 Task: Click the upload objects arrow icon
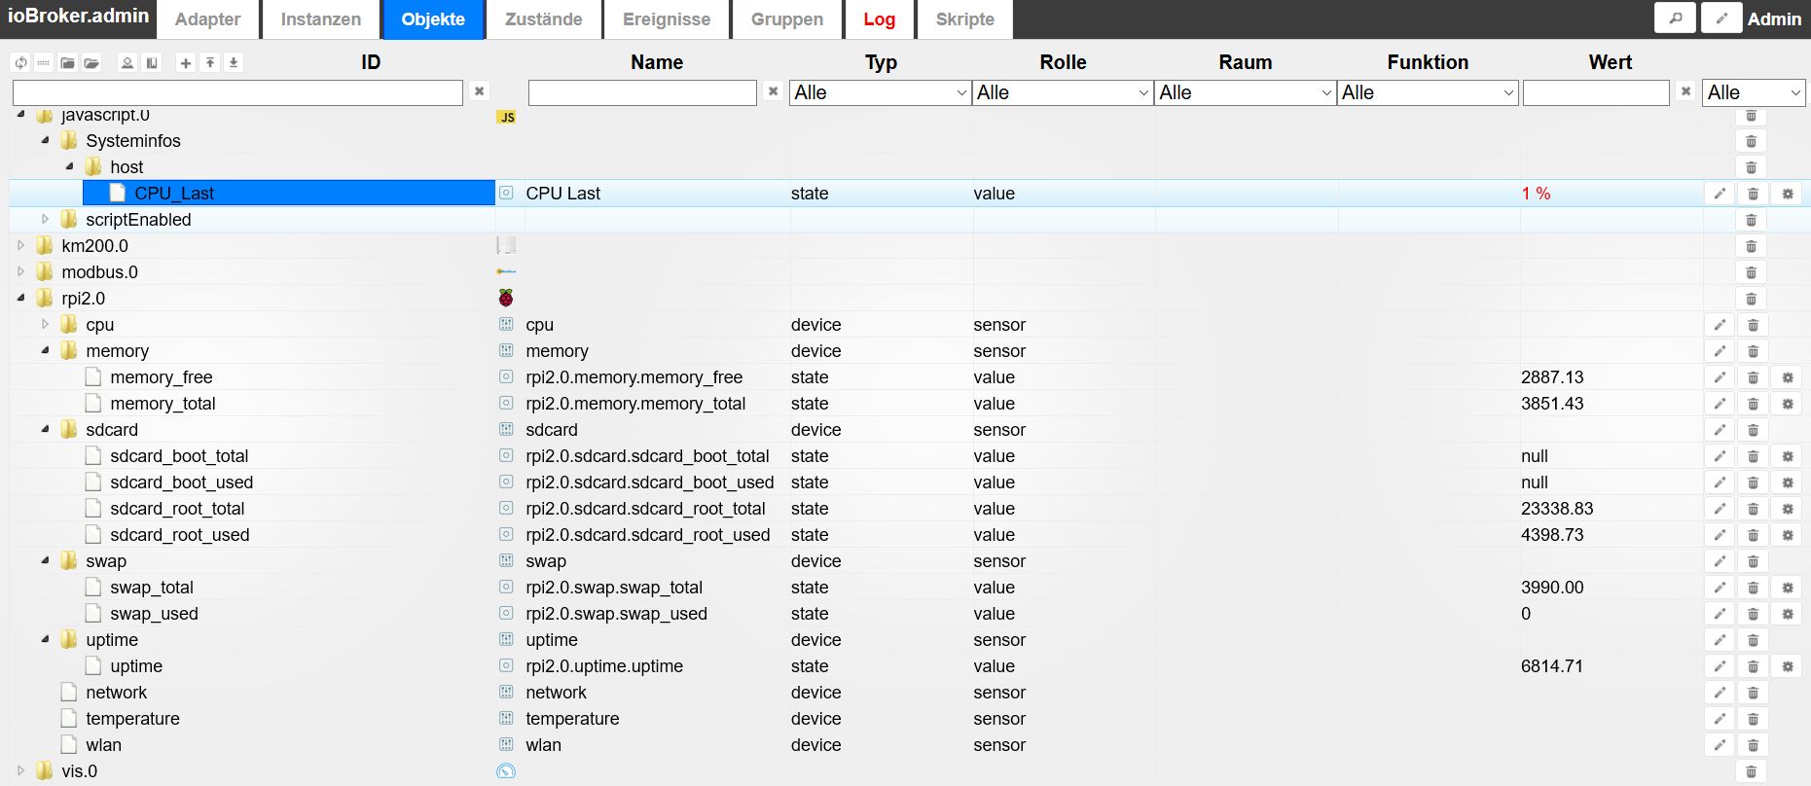[210, 62]
